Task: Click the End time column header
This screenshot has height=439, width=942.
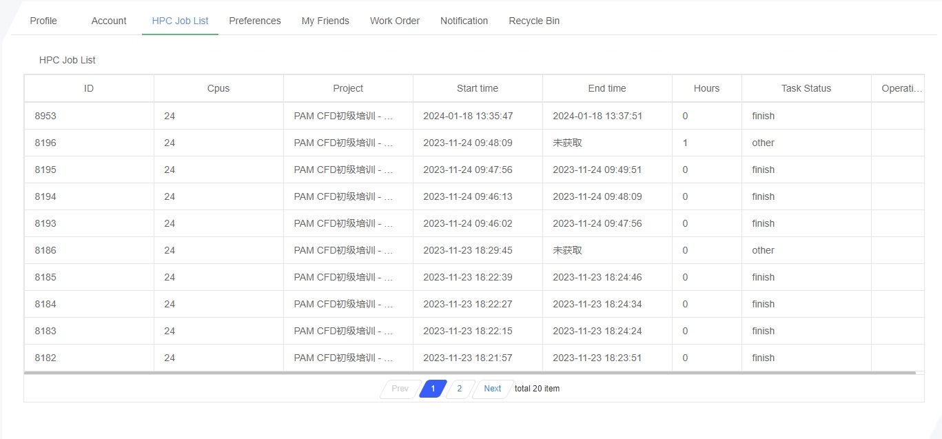Action: pos(607,88)
